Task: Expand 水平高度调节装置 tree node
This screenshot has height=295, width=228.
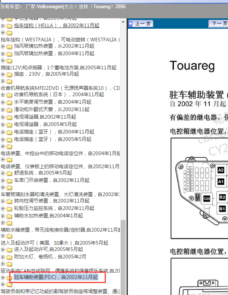Action: click(3, 102)
